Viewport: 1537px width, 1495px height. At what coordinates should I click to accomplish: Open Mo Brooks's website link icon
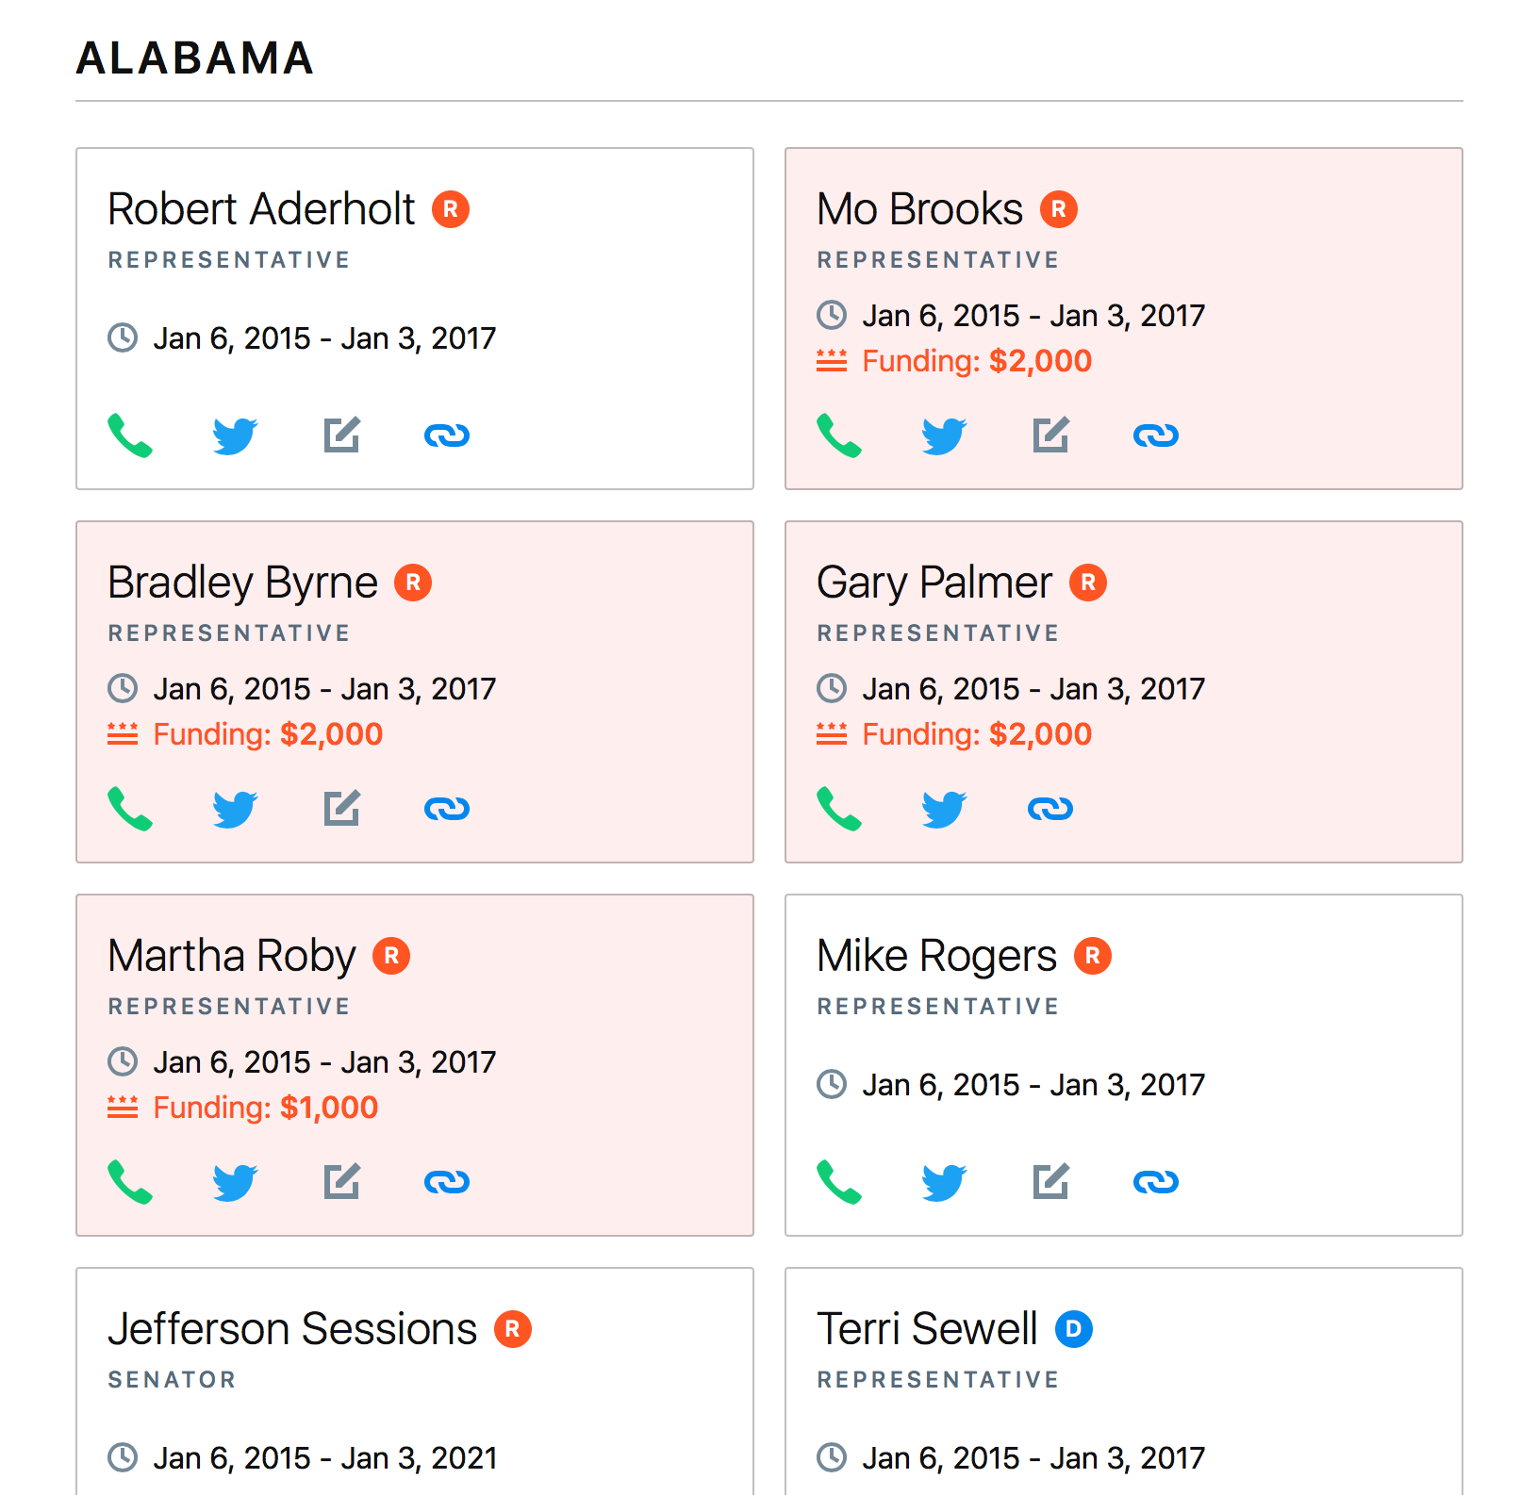(1155, 435)
